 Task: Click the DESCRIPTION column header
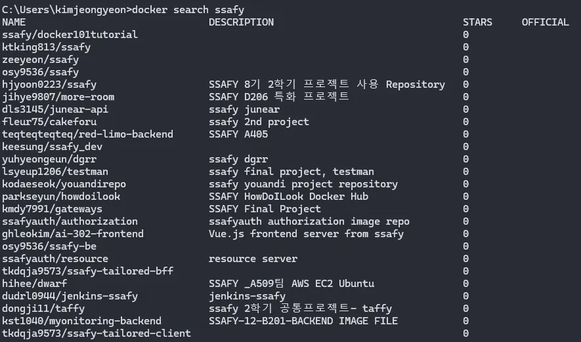coord(241,22)
